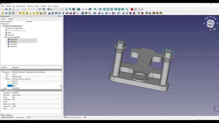Open the Part workbench selector dropdown
Viewport: 219px width, 123px height.
click(55, 9)
